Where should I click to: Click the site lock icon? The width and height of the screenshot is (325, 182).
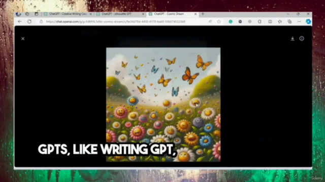click(41, 21)
